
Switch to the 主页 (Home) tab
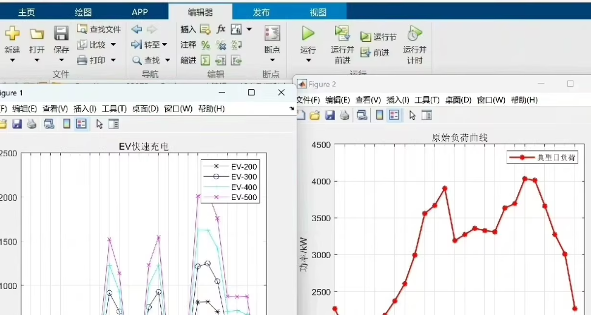pos(26,12)
